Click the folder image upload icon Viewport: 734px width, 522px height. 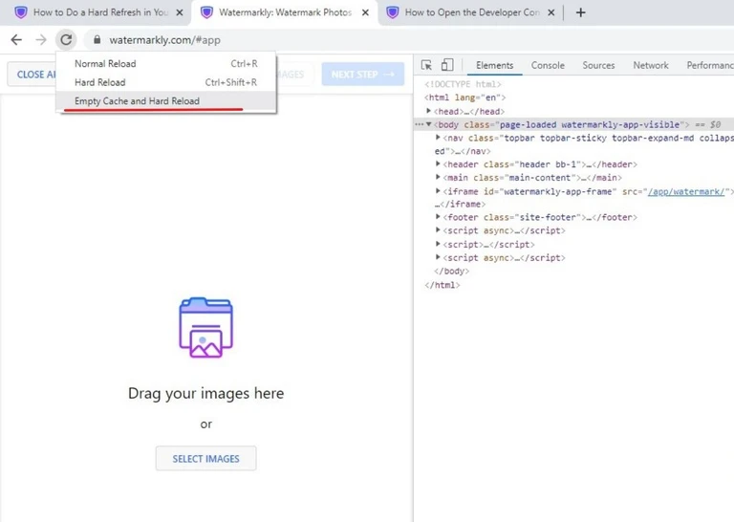206,328
